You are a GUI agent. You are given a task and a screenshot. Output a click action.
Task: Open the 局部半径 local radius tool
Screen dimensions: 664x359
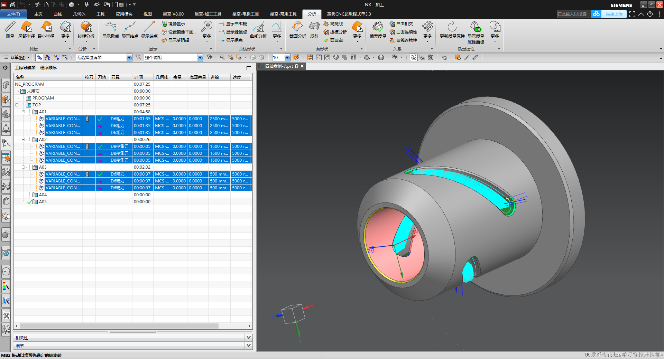pyautogui.click(x=27, y=30)
